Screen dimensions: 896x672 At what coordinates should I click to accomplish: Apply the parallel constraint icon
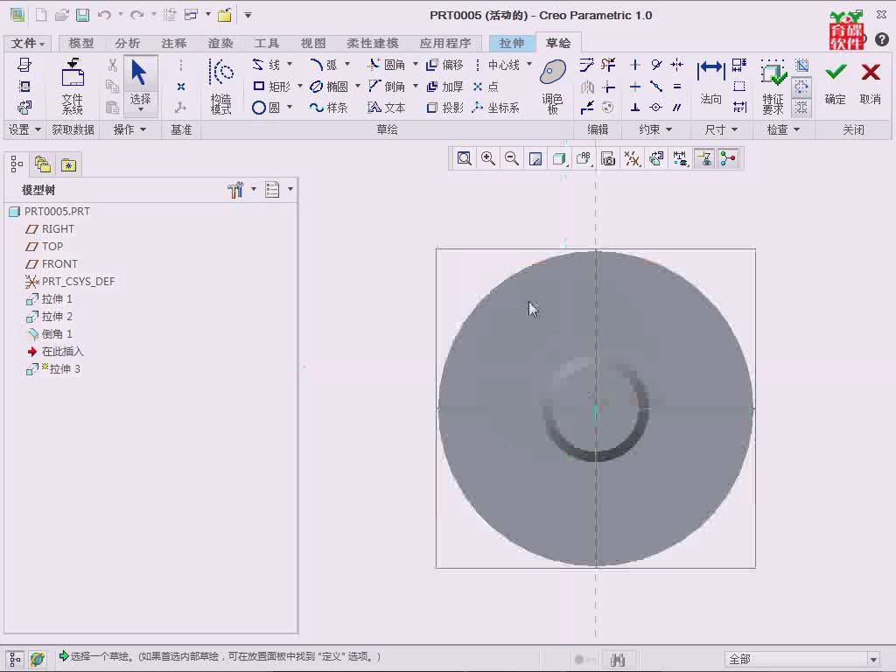point(677,108)
